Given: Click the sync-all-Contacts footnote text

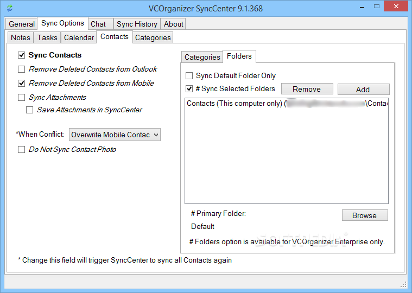Looking at the screenshot, I should coord(125,260).
